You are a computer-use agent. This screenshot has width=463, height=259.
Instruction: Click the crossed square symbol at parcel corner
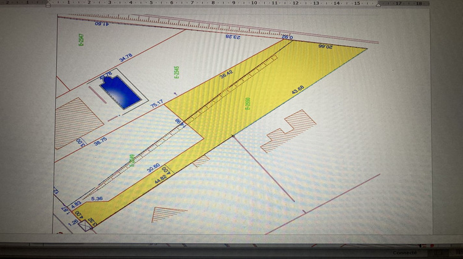point(85,225)
